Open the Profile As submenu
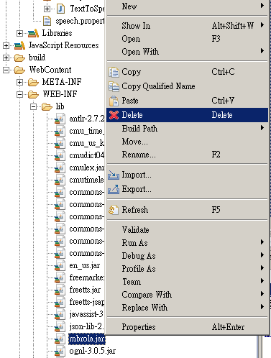The height and width of the screenshot is (358, 271). tap(187, 269)
